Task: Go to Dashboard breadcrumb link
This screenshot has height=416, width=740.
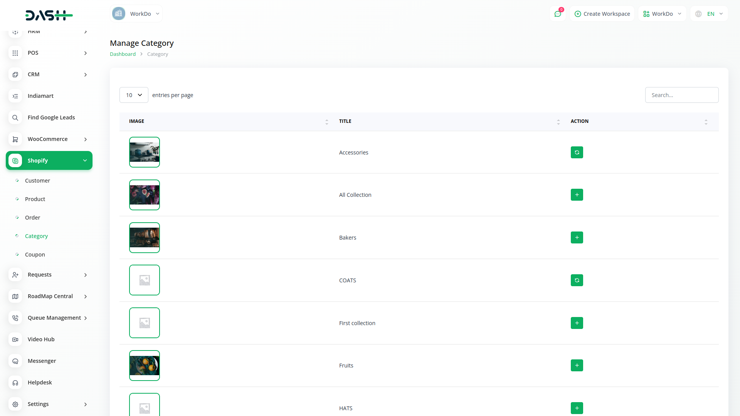Action: 123,54
